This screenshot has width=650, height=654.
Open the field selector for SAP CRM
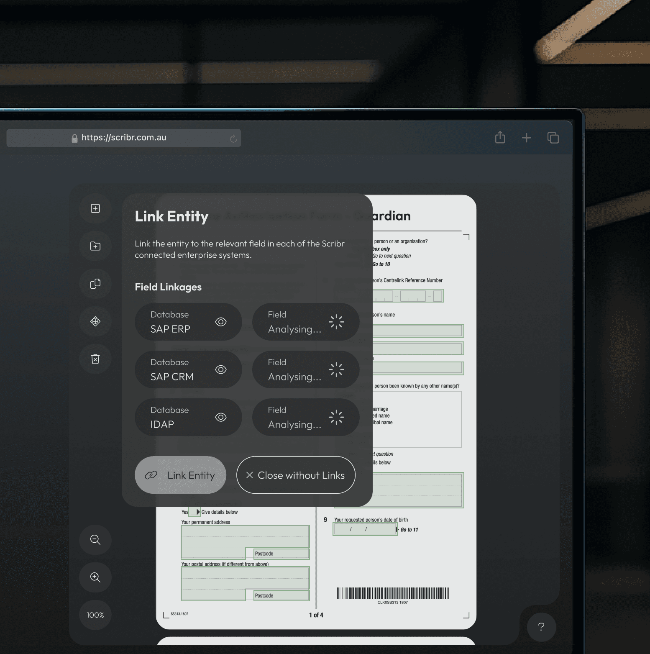306,369
